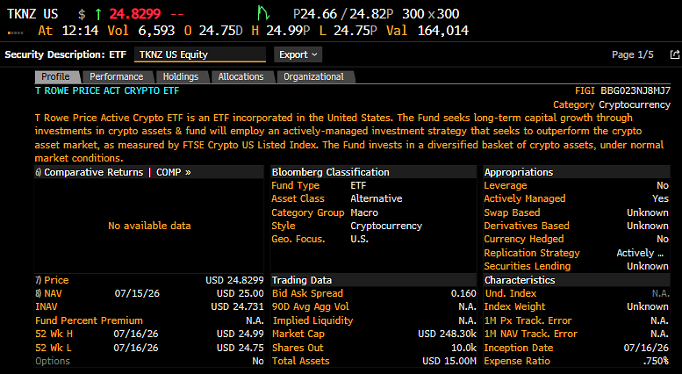Click the TKNZ US Equity input field
This screenshot has width=682, height=374.
[200, 54]
